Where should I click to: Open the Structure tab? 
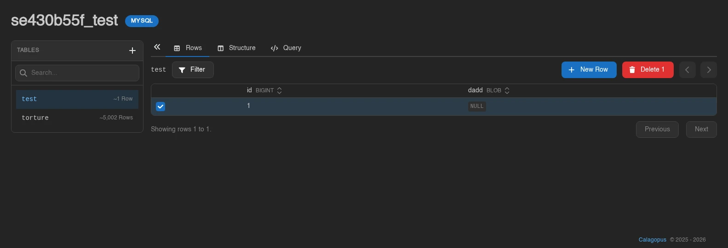click(236, 48)
